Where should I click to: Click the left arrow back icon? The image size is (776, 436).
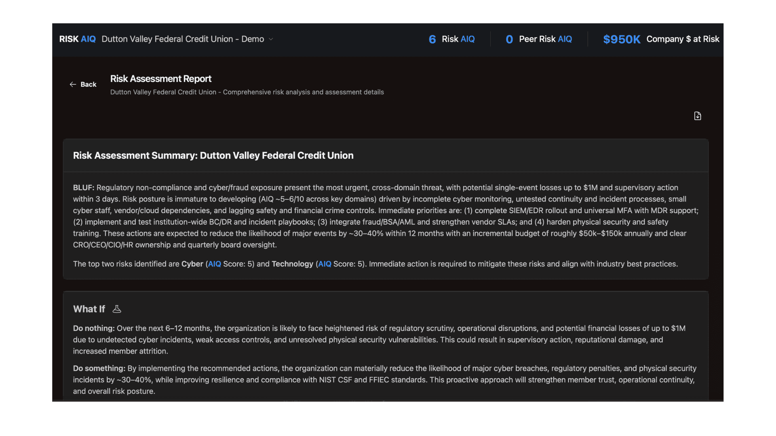tap(73, 84)
